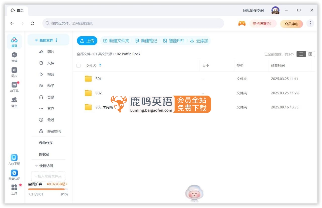Click the 上传 upload button

pyautogui.click(x=87, y=40)
